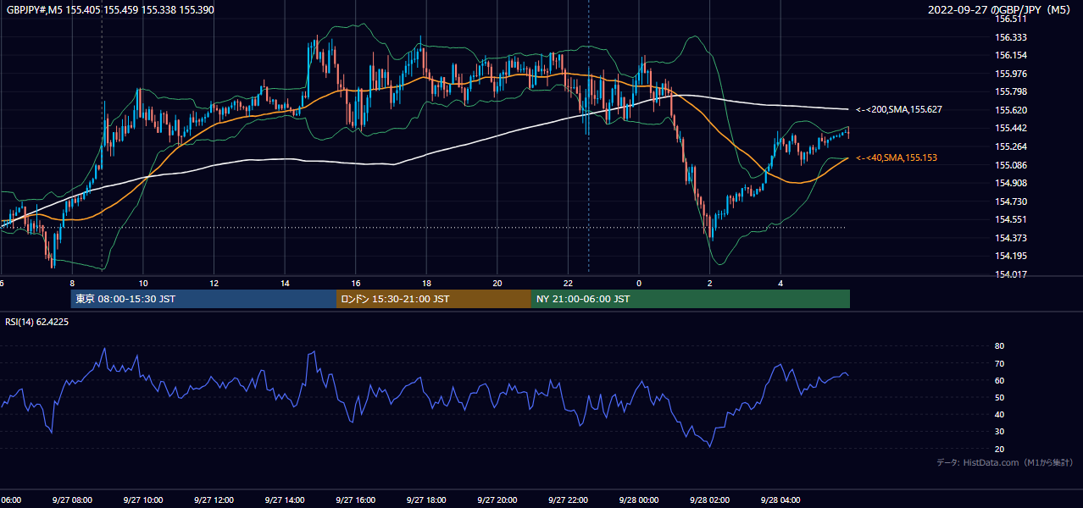Click the RSI axis value 60
This screenshot has height=508, width=1083.
click(999, 380)
